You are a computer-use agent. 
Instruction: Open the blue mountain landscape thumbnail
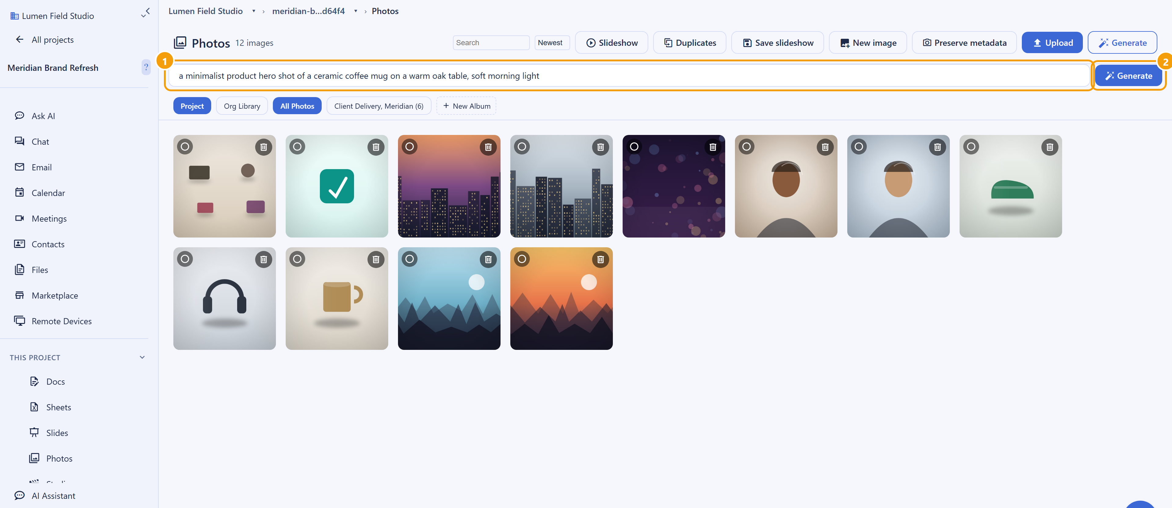pyautogui.click(x=449, y=299)
